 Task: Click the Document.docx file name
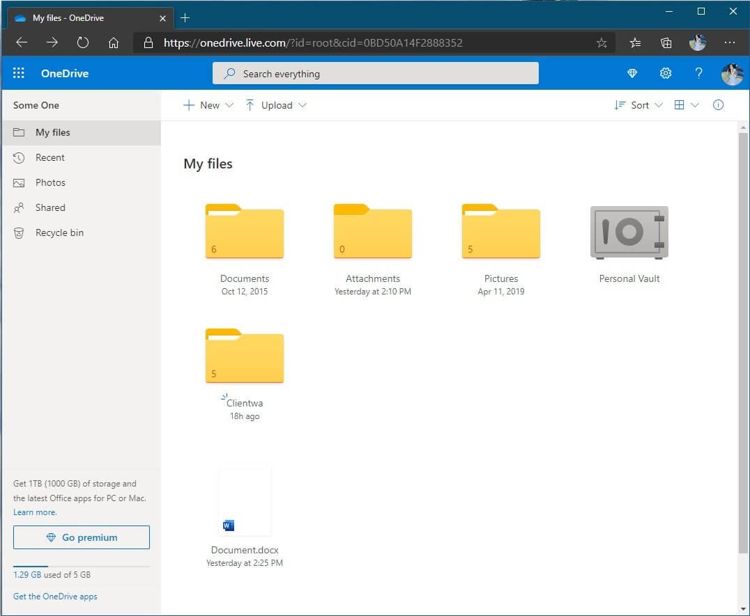tap(245, 550)
